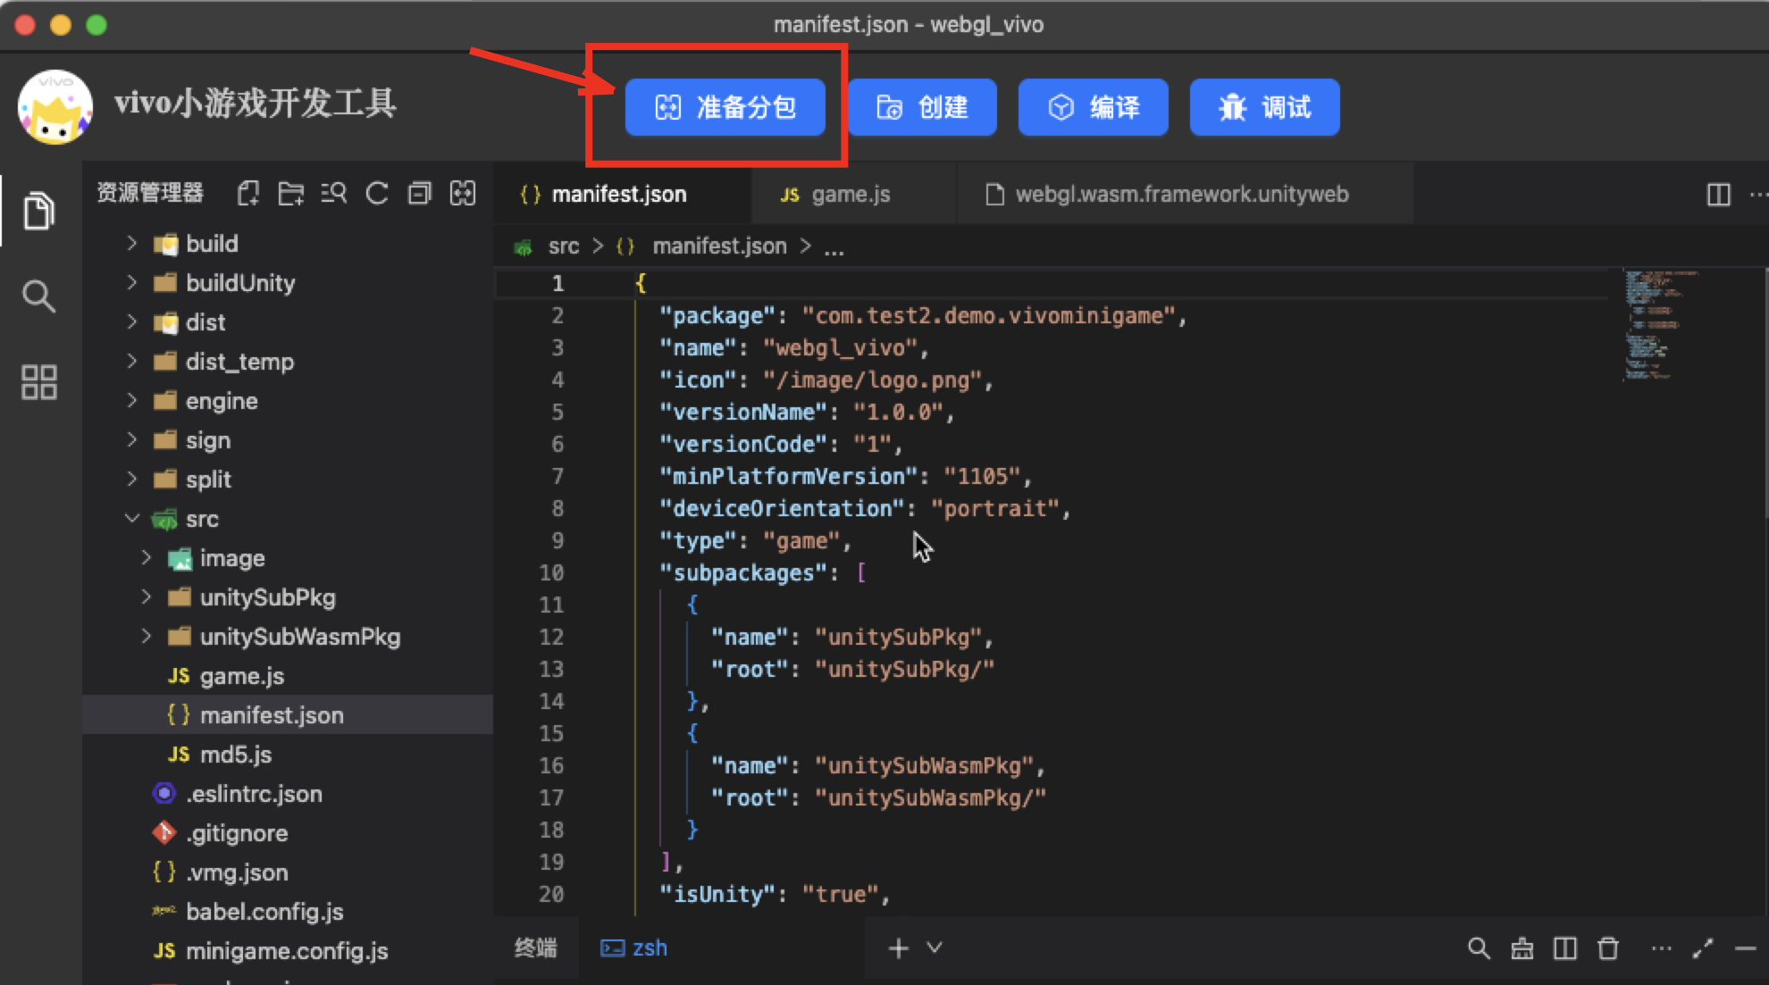Image resolution: width=1769 pixels, height=985 pixels.
Task: Open the editor more actions ellipsis
Action: pyautogui.click(x=1758, y=194)
